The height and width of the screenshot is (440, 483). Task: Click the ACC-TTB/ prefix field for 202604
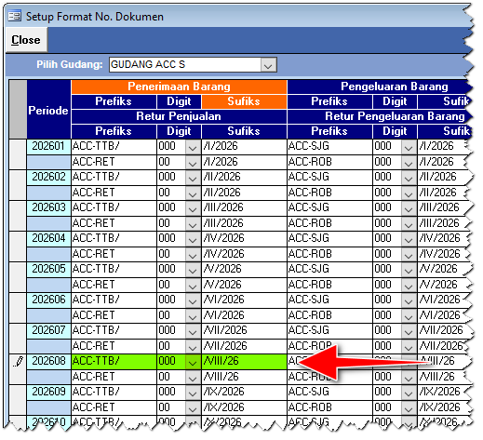[x=114, y=238]
